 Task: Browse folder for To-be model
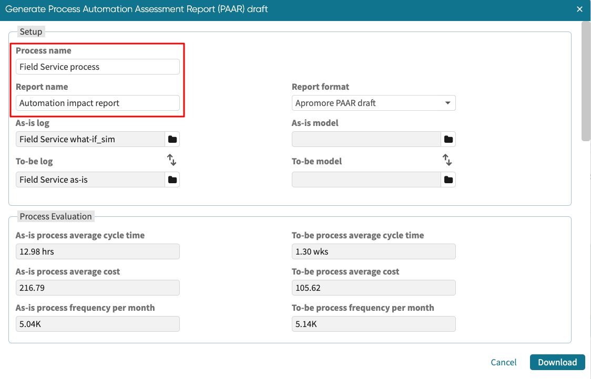point(448,180)
